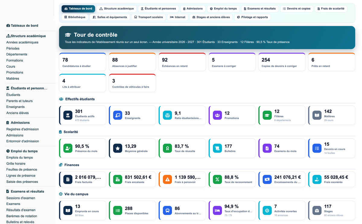Click the Taux de réussite award icon
The height and width of the screenshot is (224, 362).
(x=167, y=148)
